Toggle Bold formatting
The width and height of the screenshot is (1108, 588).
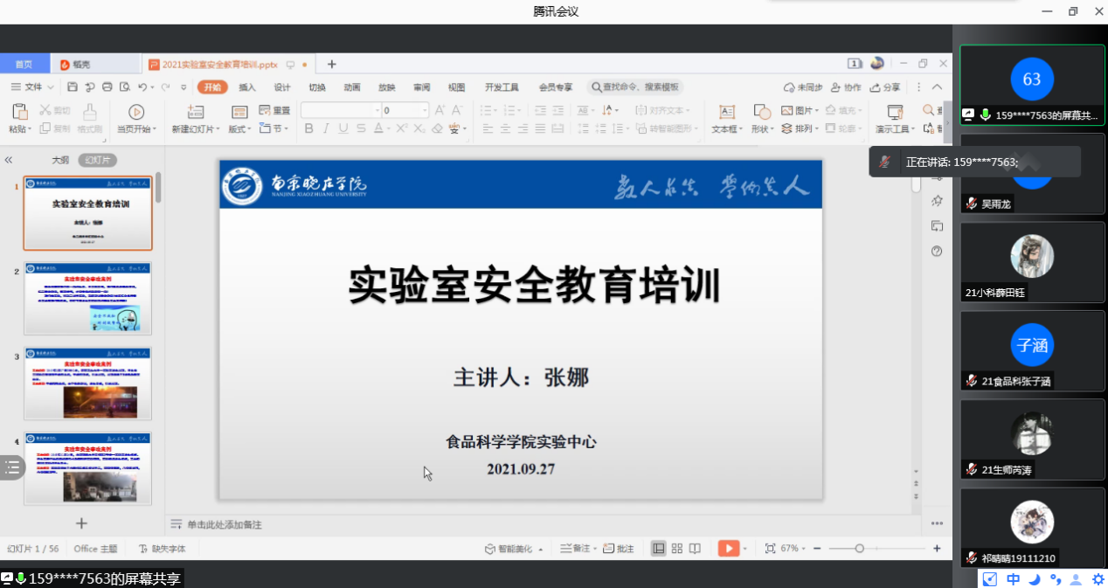pyautogui.click(x=308, y=129)
